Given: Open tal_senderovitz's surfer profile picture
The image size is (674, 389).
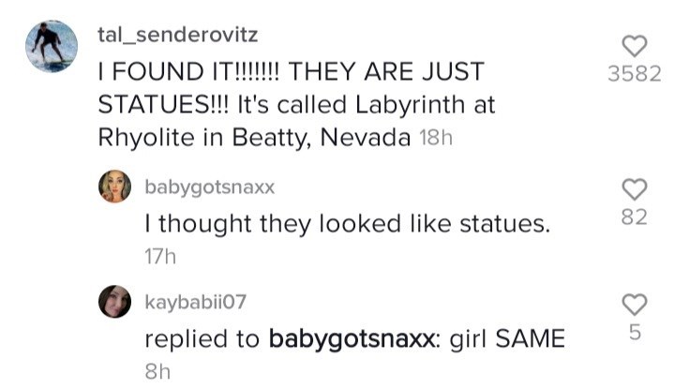Looking at the screenshot, I should click(x=52, y=46).
